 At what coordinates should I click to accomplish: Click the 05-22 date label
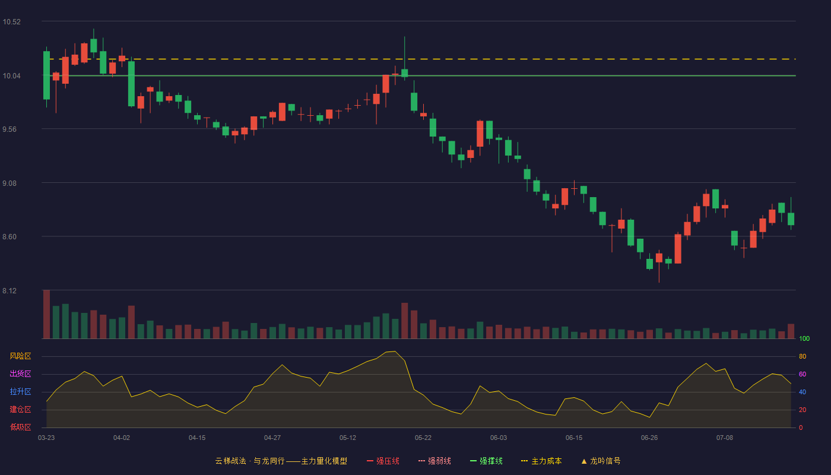[x=423, y=438]
